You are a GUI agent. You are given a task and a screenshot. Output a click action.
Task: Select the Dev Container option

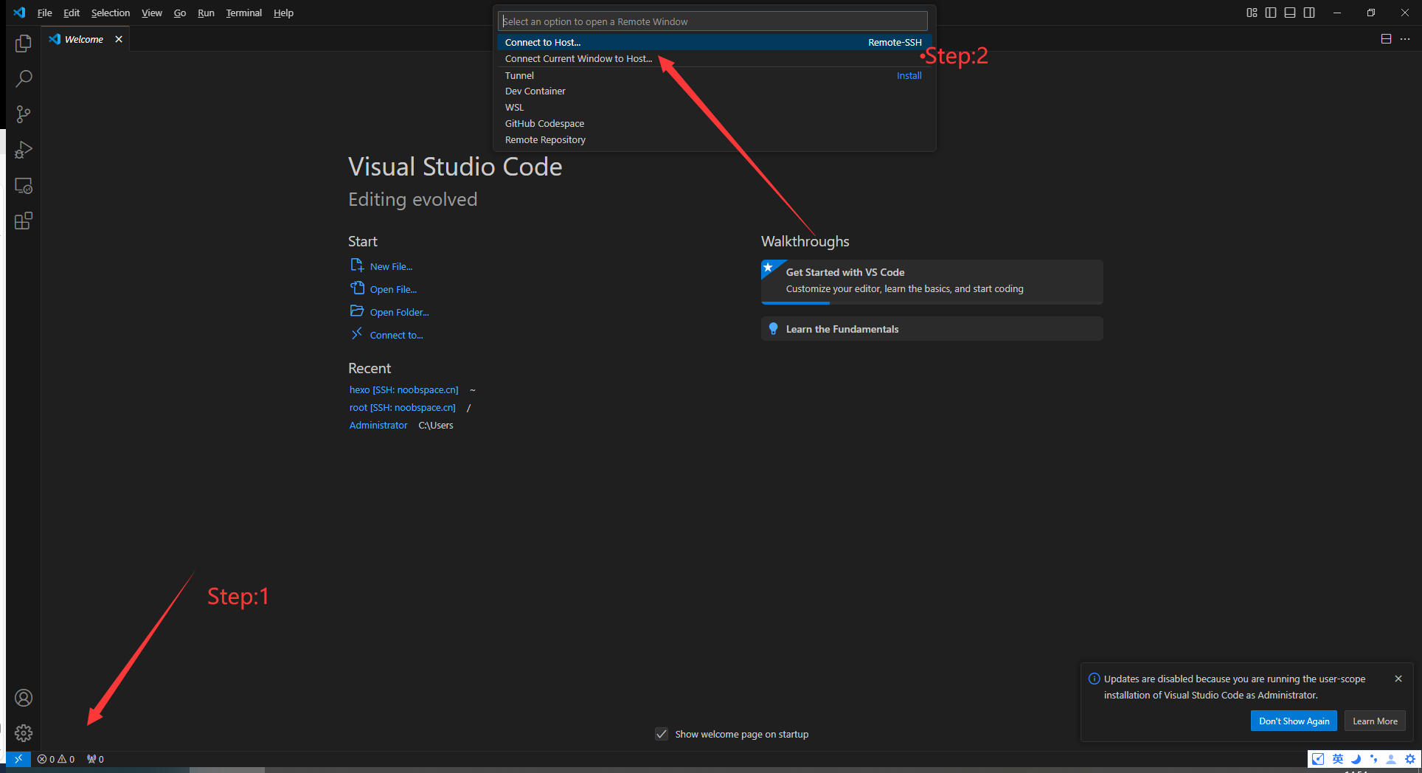click(713, 91)
